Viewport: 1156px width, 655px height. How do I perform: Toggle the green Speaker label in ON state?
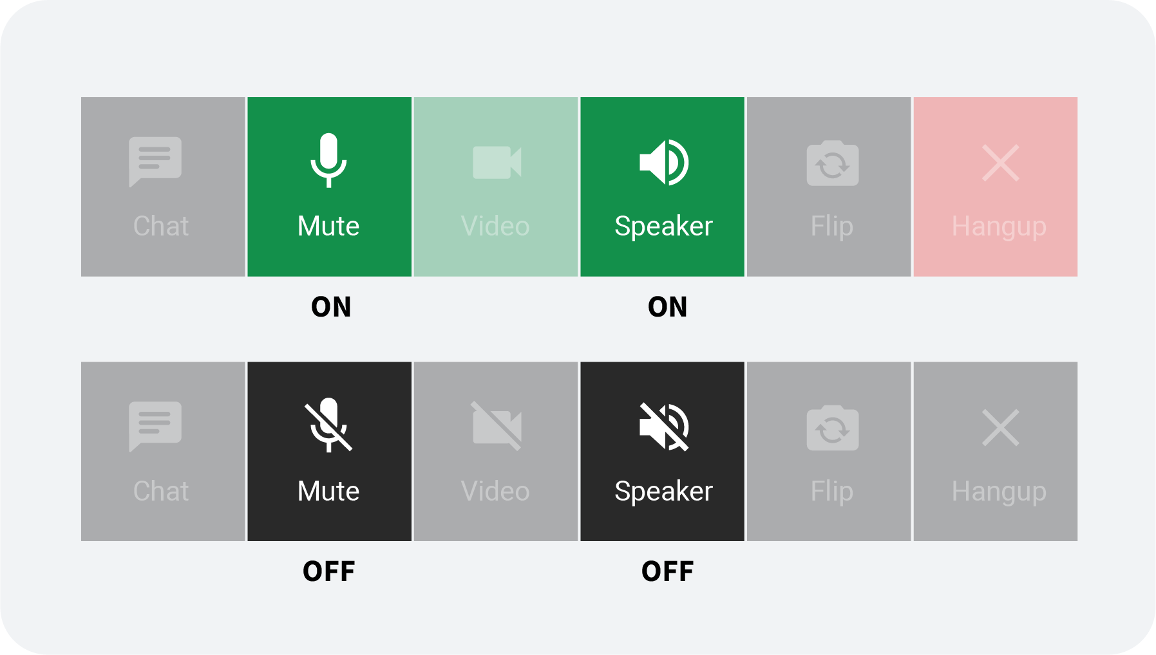coord(663,226)
